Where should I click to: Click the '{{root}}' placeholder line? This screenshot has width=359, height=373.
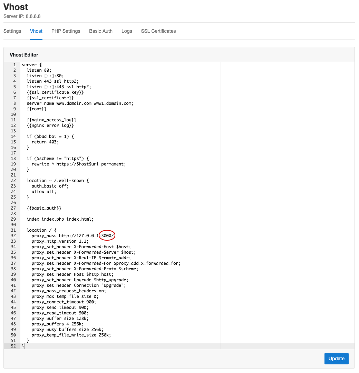37,109
